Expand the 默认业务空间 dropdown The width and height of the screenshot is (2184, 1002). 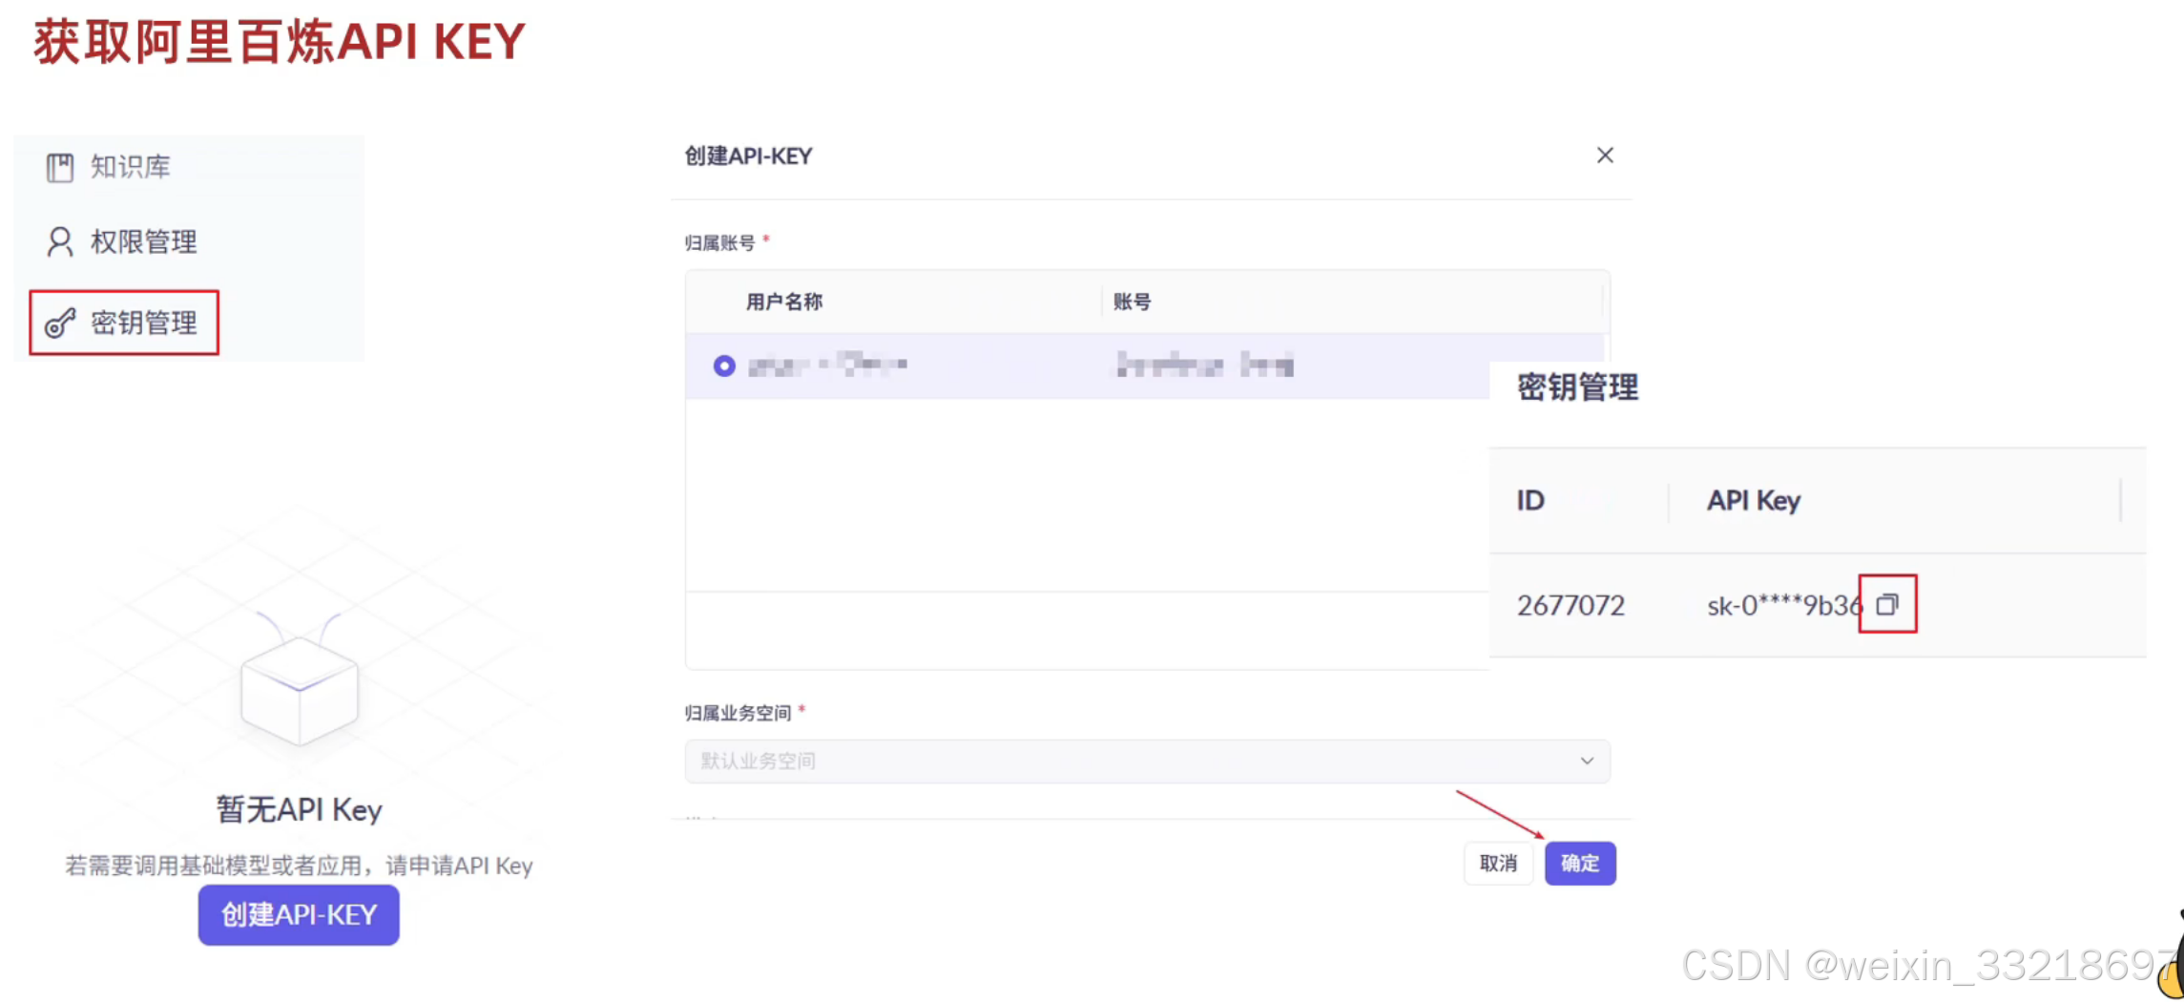1147,761
